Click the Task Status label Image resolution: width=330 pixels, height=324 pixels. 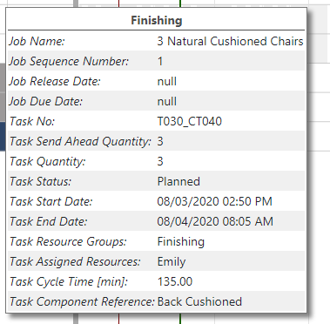click(x=40, y=181)
